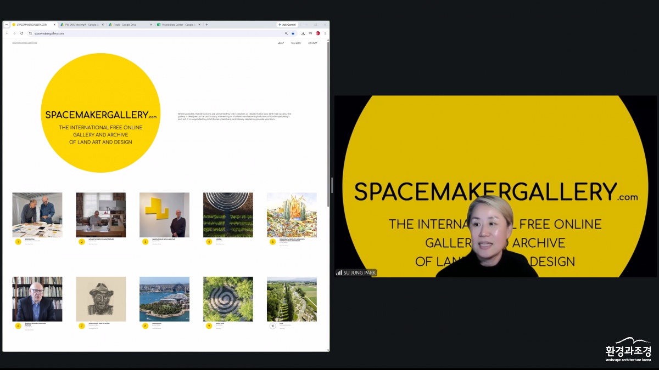Open exhibition 7 sketch portrait with hat
This screenshot has width=659, height=370.
(101, 299)
